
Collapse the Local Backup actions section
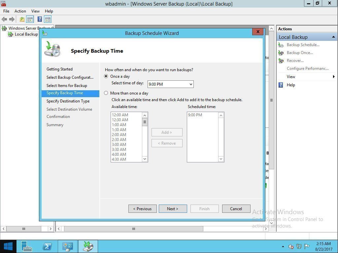click(x=333, y=37)
